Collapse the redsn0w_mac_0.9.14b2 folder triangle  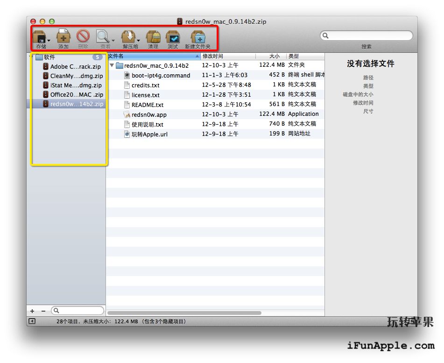point(112,65)
